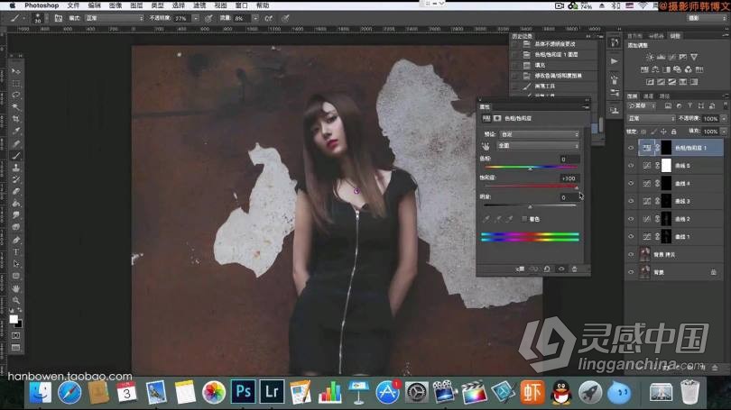Click the 明度 lightness slider handle
The width and height of the screenshot is (731, 410).
530,206
